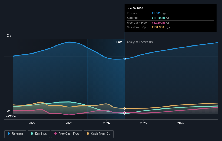This screenshot has width=222, height=141.
Task: Click the teal Earnings legend dot
Action: click(32, 133)
